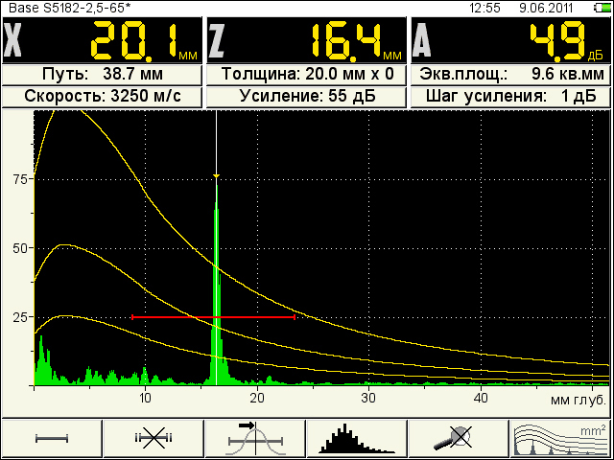Click the 40 depth axis label
Viewport: 614px width, 460px height.
(x=481, y=398)
